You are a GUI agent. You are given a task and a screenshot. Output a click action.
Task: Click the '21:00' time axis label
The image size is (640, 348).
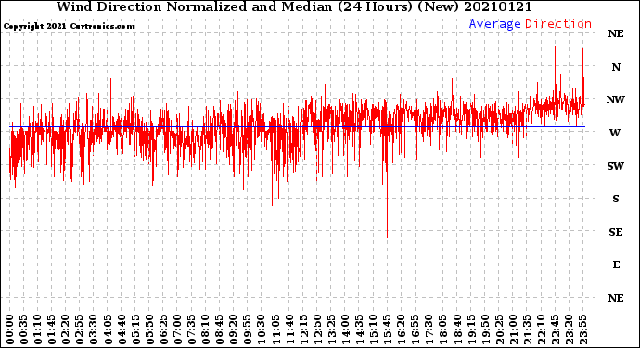pos(513,330)
